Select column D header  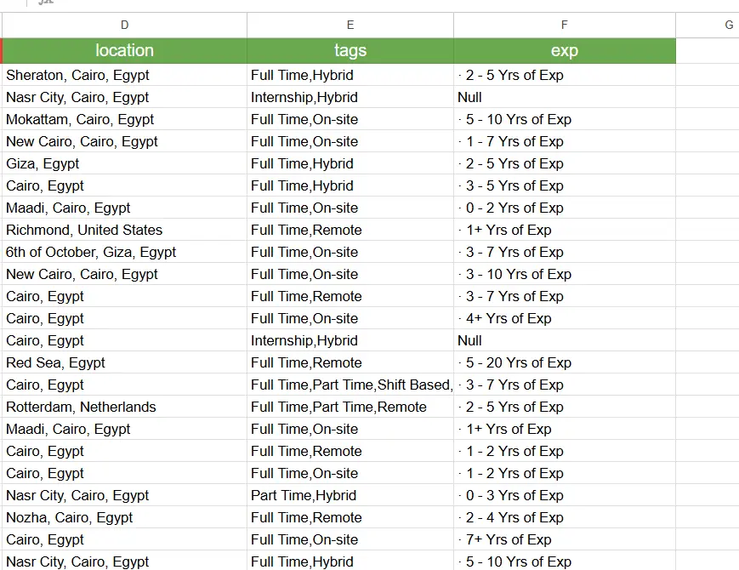point(125,26)
